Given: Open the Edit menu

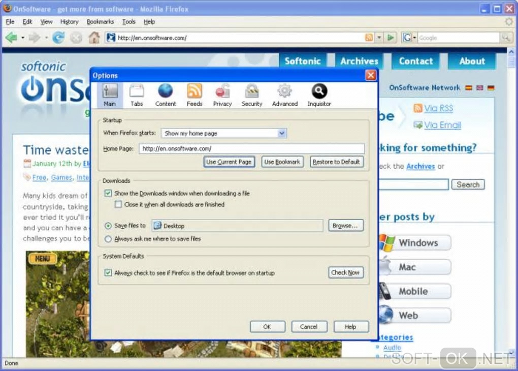Looking at the screenshot, I should (x=27, y=22).
